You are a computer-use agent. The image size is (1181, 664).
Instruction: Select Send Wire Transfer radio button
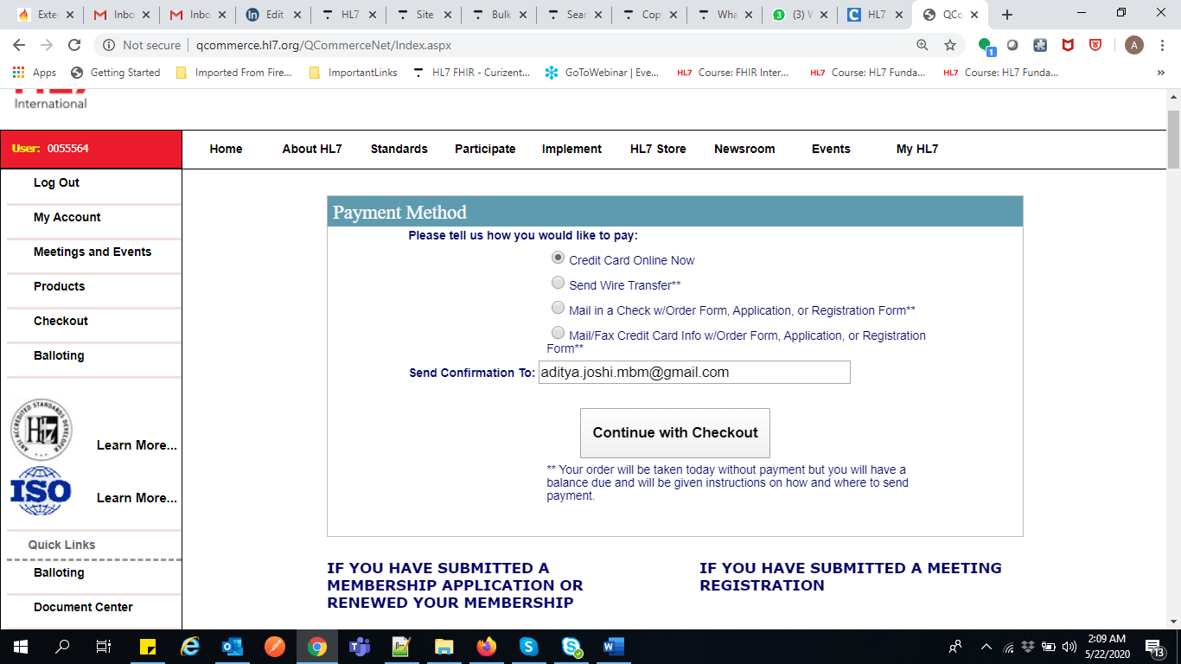click(559, 283)
